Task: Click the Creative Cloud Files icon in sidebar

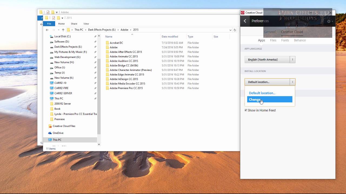Action: tap(50, 126)
